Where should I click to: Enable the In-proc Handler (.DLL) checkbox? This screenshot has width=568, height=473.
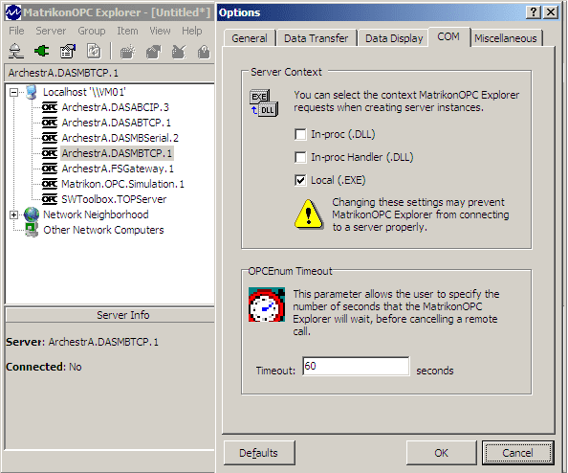tap(300, 157)
